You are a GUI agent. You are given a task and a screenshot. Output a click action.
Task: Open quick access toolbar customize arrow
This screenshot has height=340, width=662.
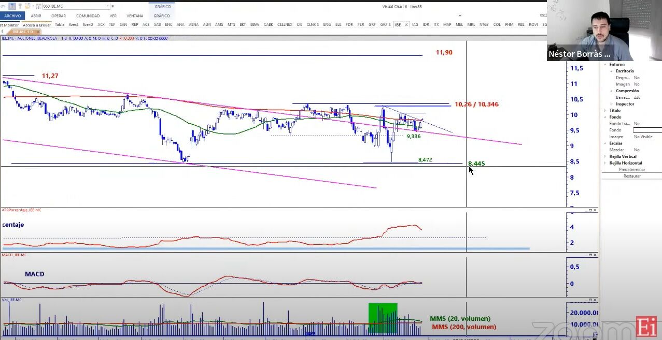(114, 6)
